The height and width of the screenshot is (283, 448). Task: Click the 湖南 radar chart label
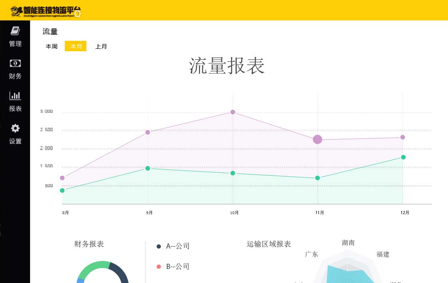348,243
